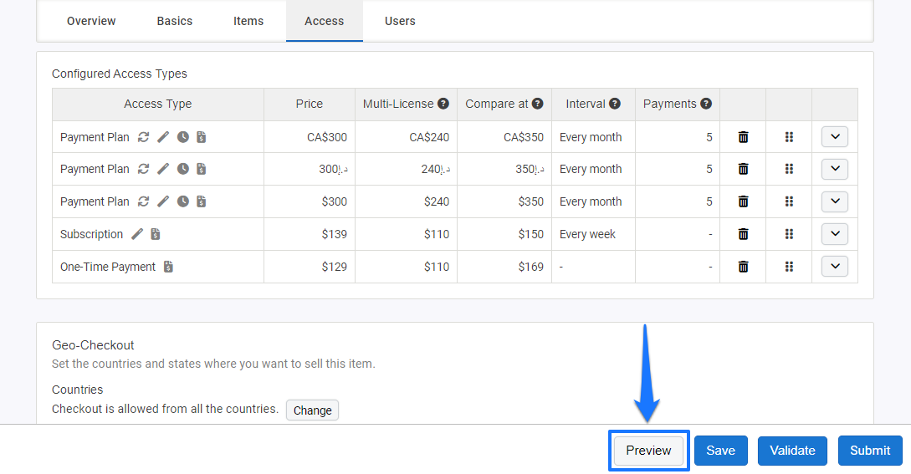Click the Submit button

coord(870,451)
